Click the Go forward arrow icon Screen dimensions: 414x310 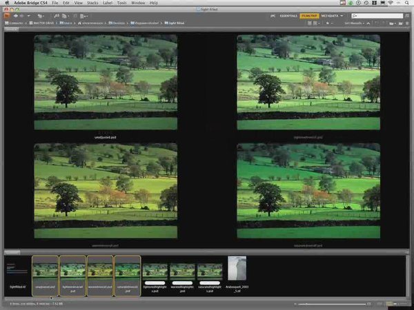coord(22,15)
